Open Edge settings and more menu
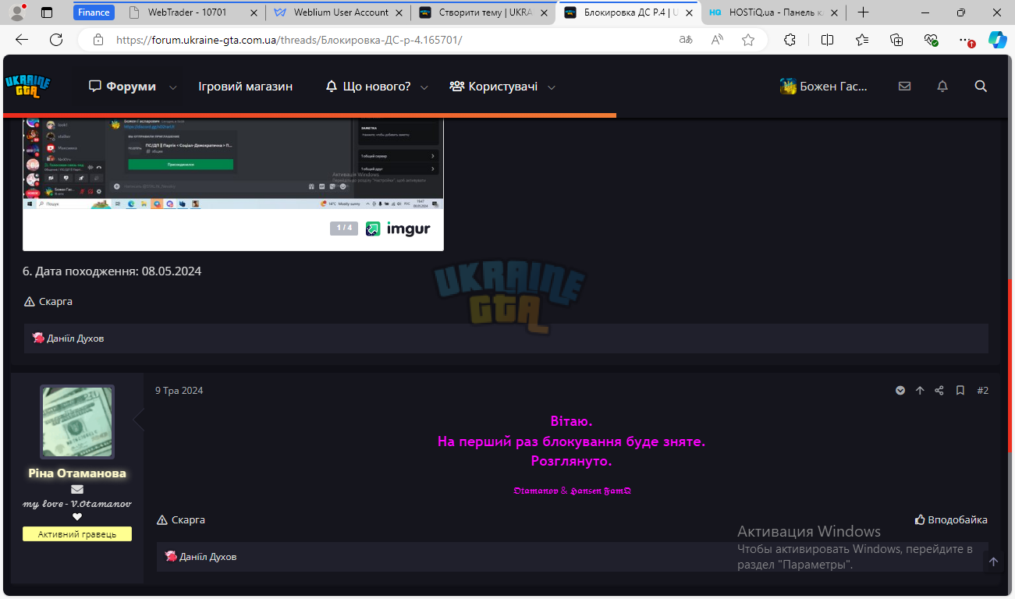Viewport: 1015px width, 599px height. click(966, 40)
